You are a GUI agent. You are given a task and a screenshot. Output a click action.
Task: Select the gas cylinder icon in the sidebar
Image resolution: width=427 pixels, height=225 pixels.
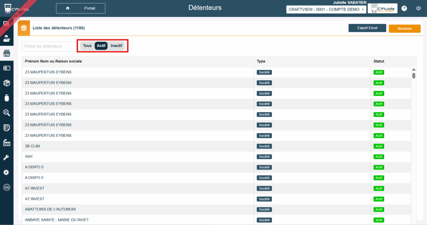pos(7,98)
